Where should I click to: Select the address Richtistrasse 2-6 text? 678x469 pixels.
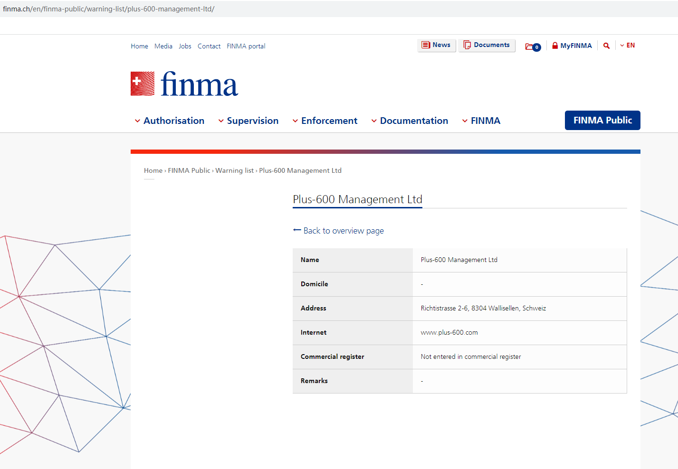483,308
